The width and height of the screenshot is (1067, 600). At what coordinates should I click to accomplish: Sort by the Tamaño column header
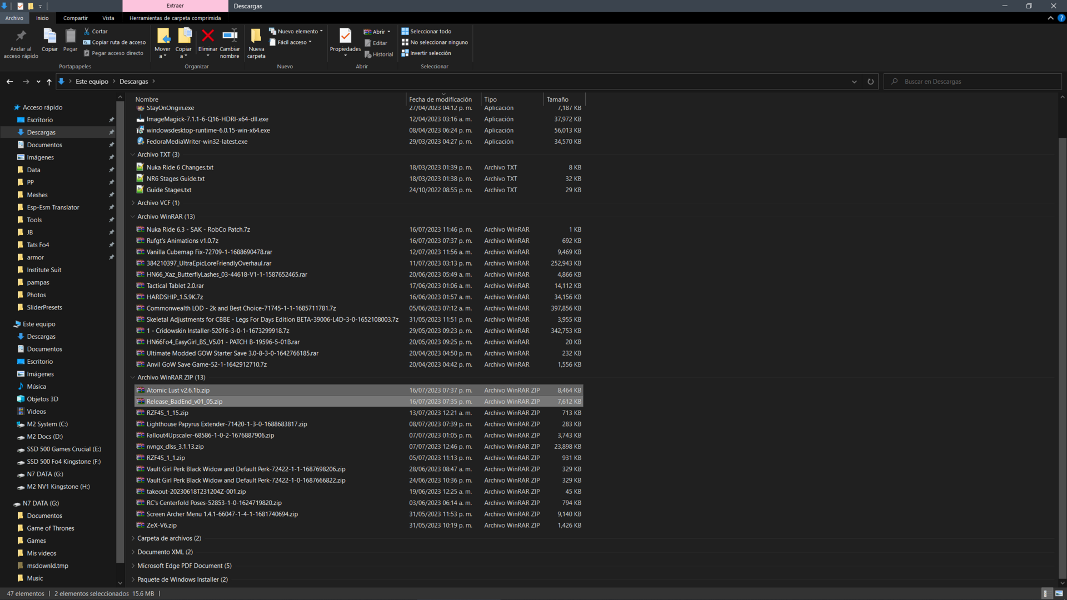click(x=564, y=99)
